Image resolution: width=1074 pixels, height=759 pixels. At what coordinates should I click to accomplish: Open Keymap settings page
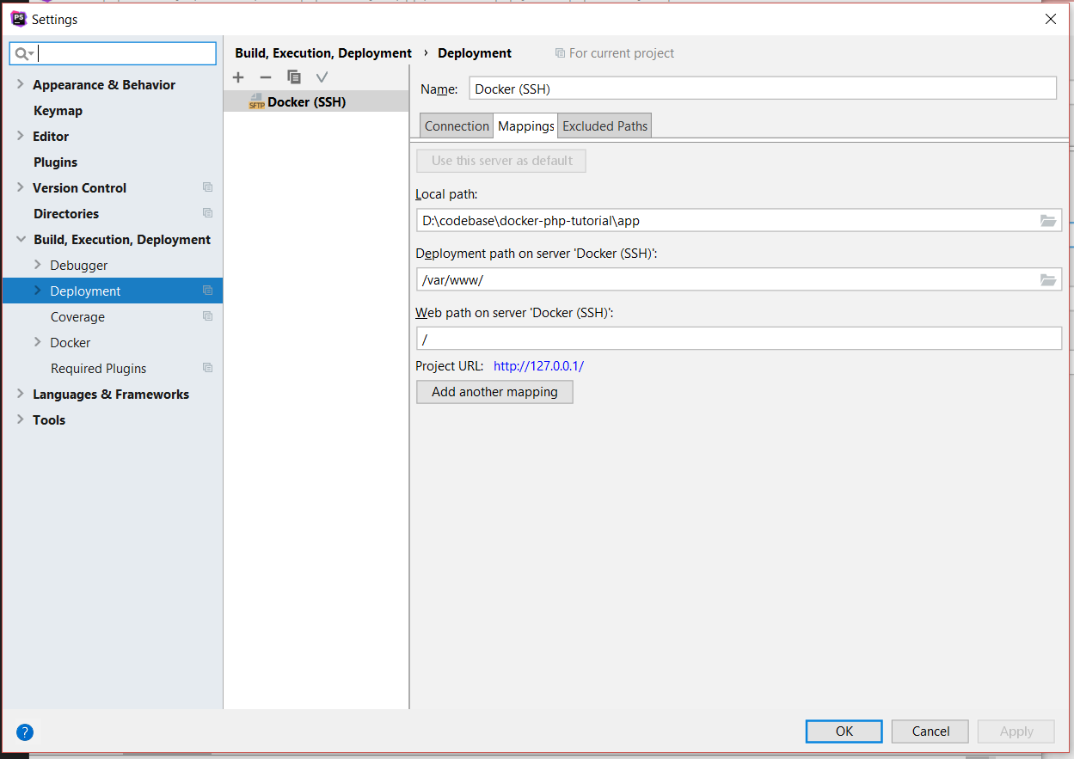click(58, 110)
